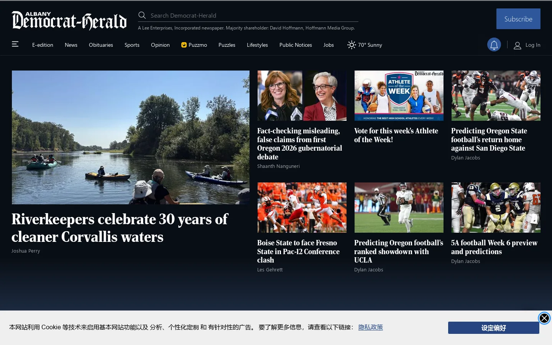Read the fact-checking gubernatorial debate article
This screenshot has height=345, width=552.
point(299,144)
